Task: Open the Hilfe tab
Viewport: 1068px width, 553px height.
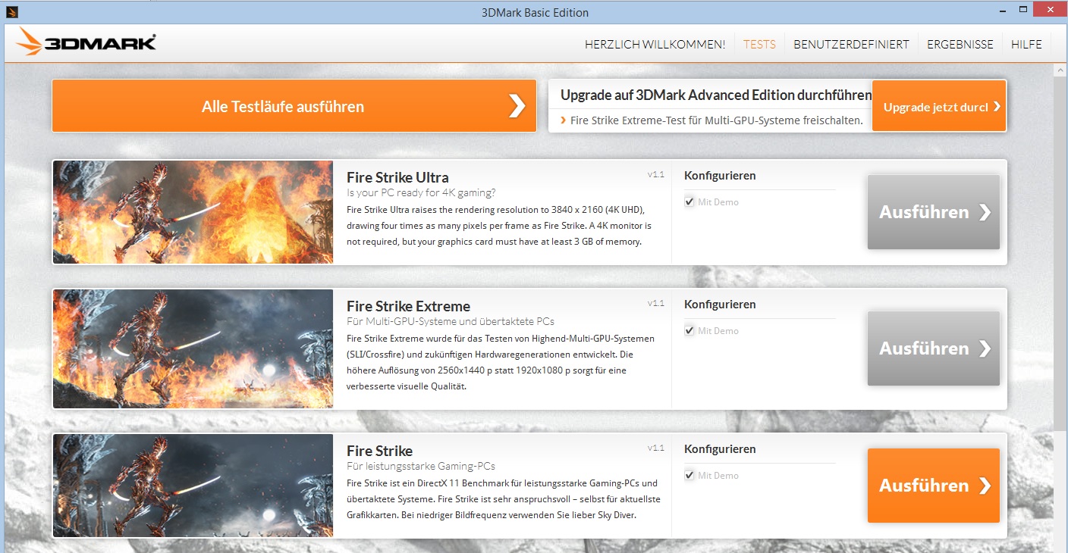Action: coord(1026,44)
